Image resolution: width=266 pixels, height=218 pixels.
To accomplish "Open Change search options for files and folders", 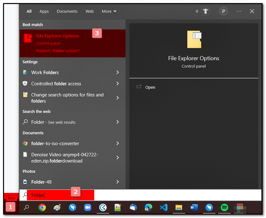I will click(x=73, y=98).
